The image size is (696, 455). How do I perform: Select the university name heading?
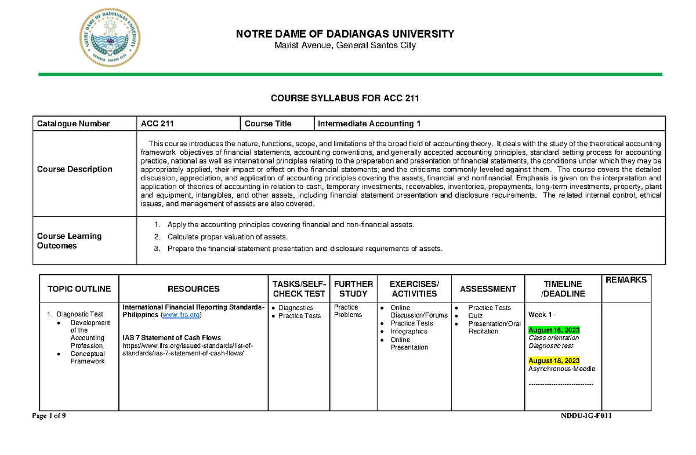(x=345, y=34)
